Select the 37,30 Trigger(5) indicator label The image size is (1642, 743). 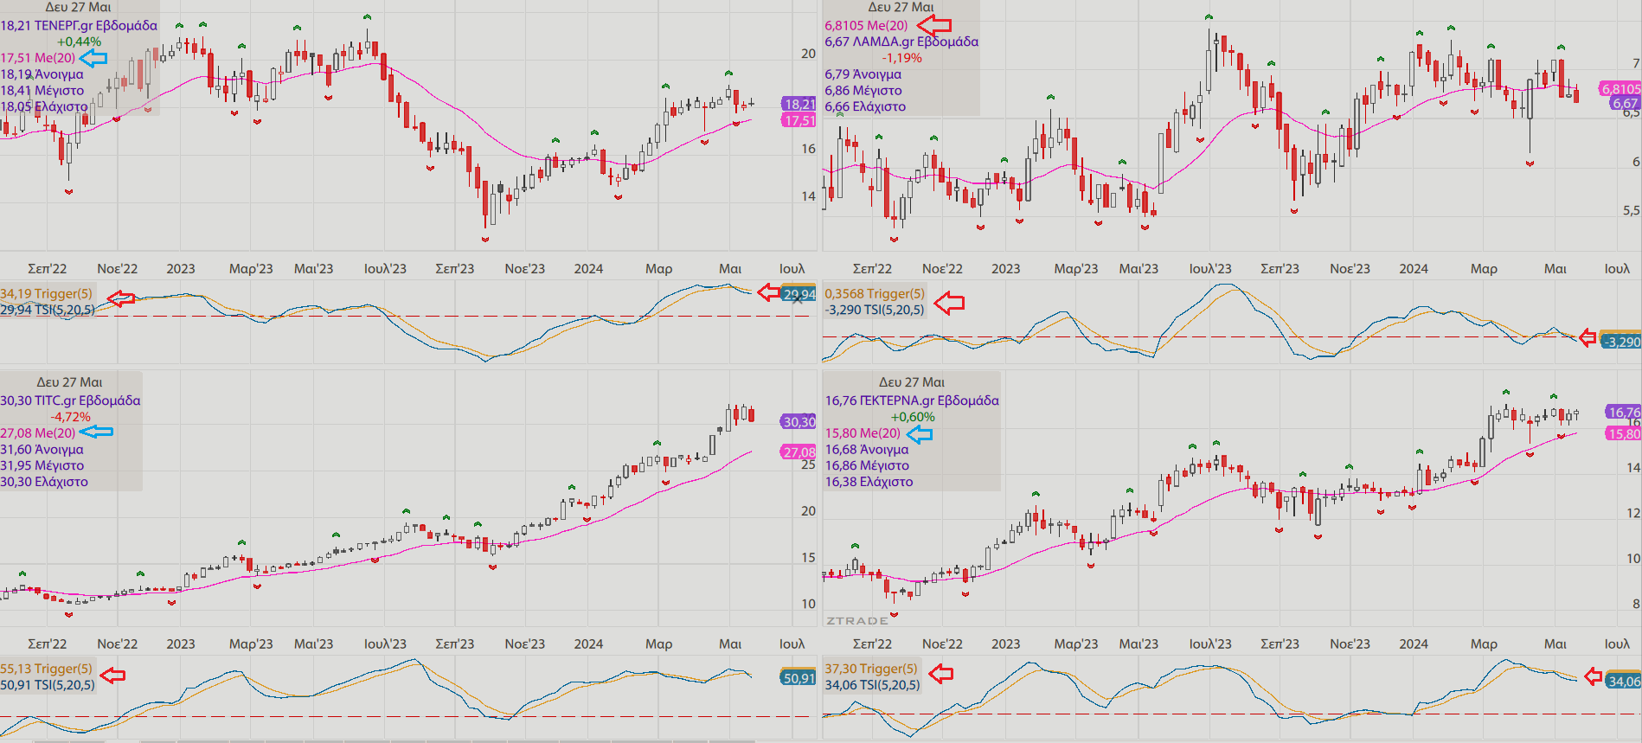click(871, 669)
